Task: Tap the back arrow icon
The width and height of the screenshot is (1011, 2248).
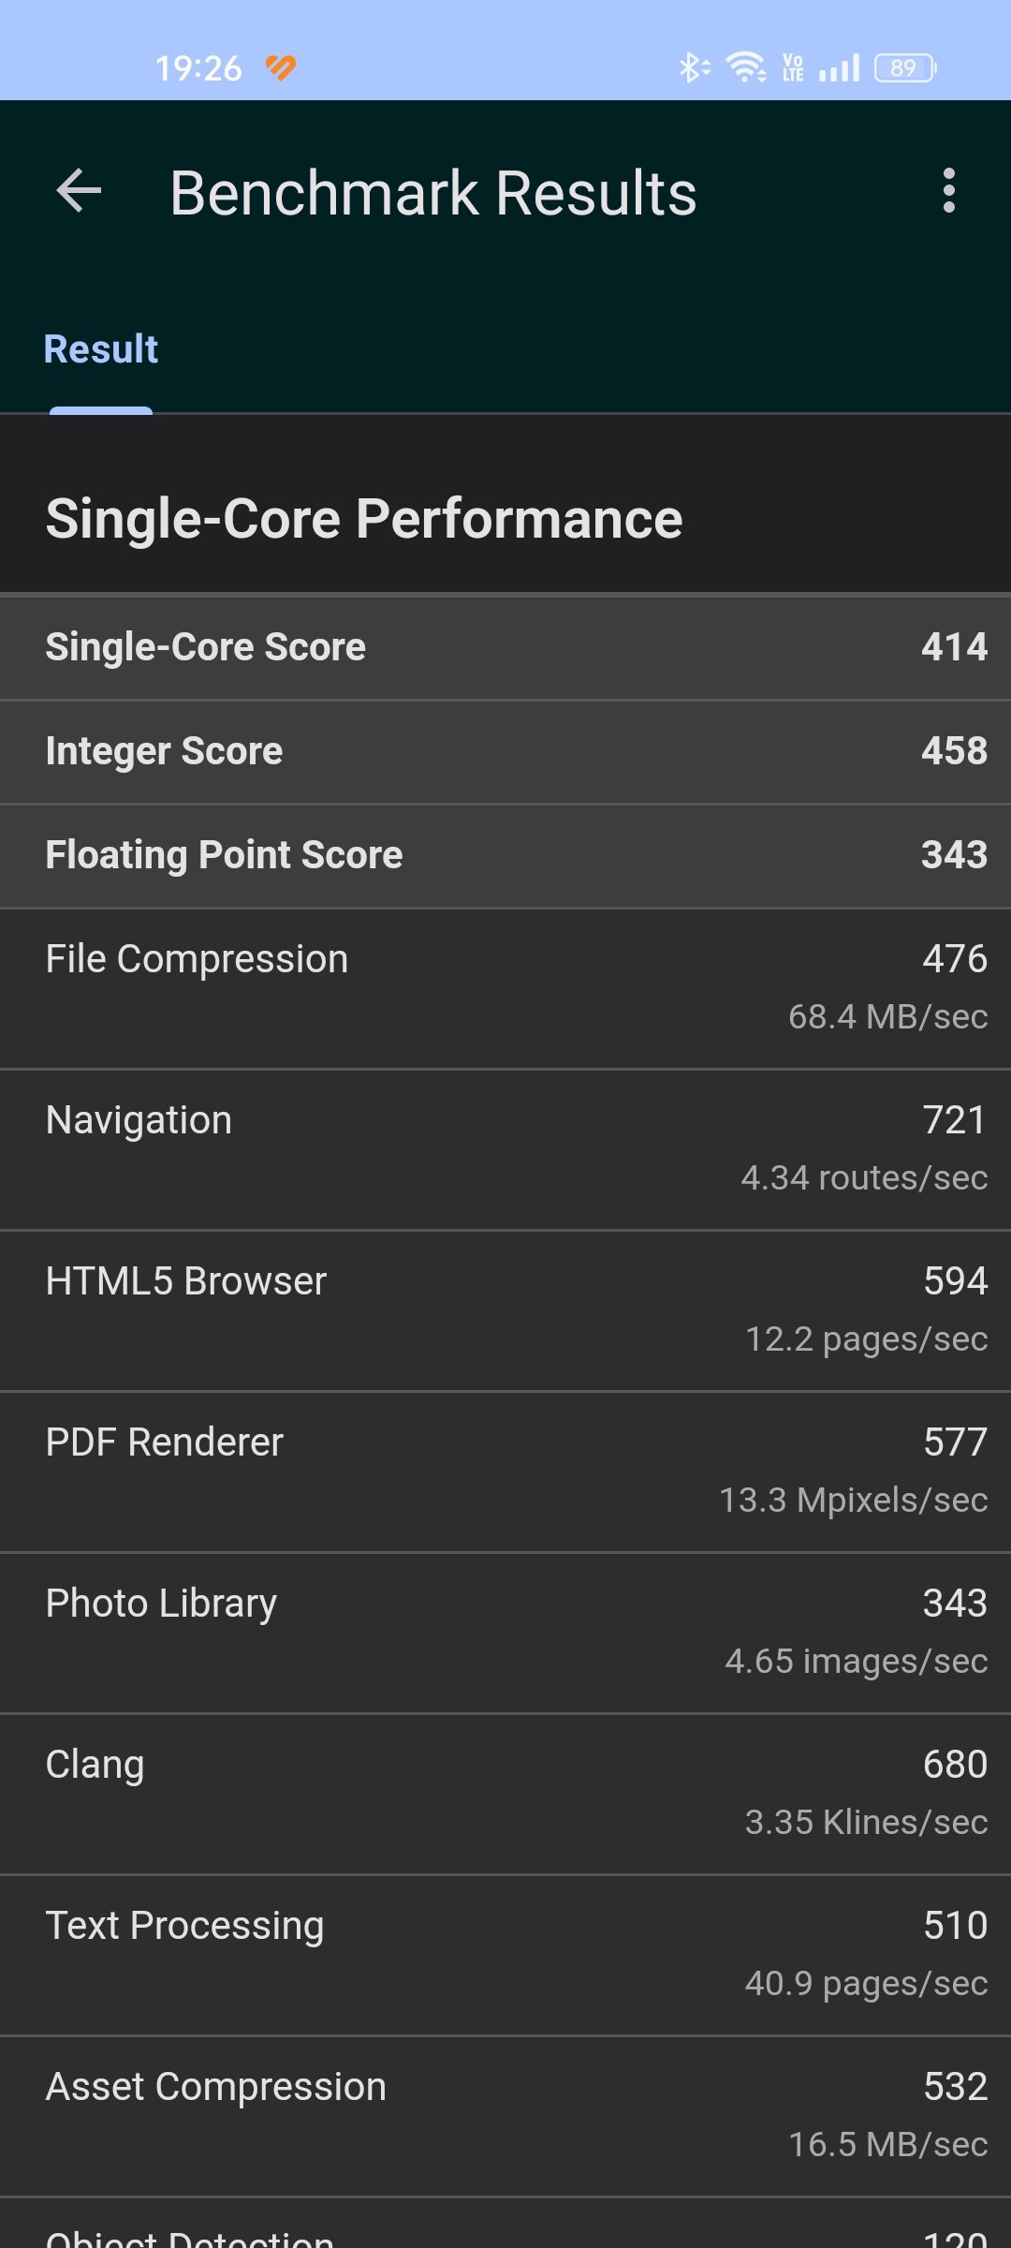Action: [x=79, y=191]
